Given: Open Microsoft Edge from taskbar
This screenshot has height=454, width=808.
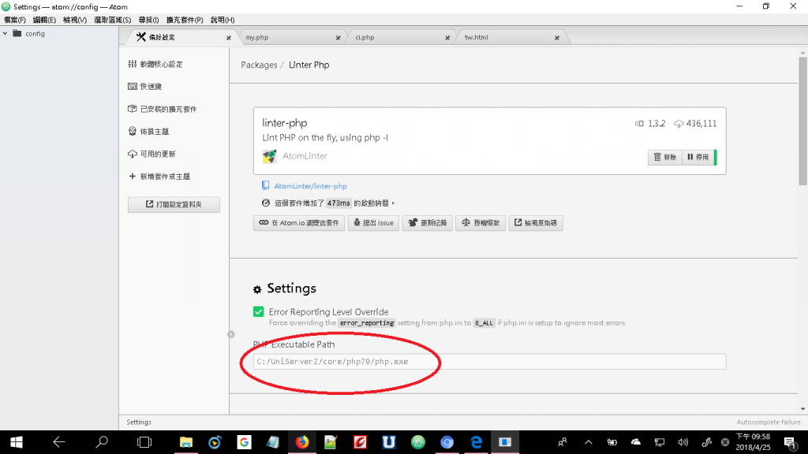Looking at the screenshot, I should [476, 442].
